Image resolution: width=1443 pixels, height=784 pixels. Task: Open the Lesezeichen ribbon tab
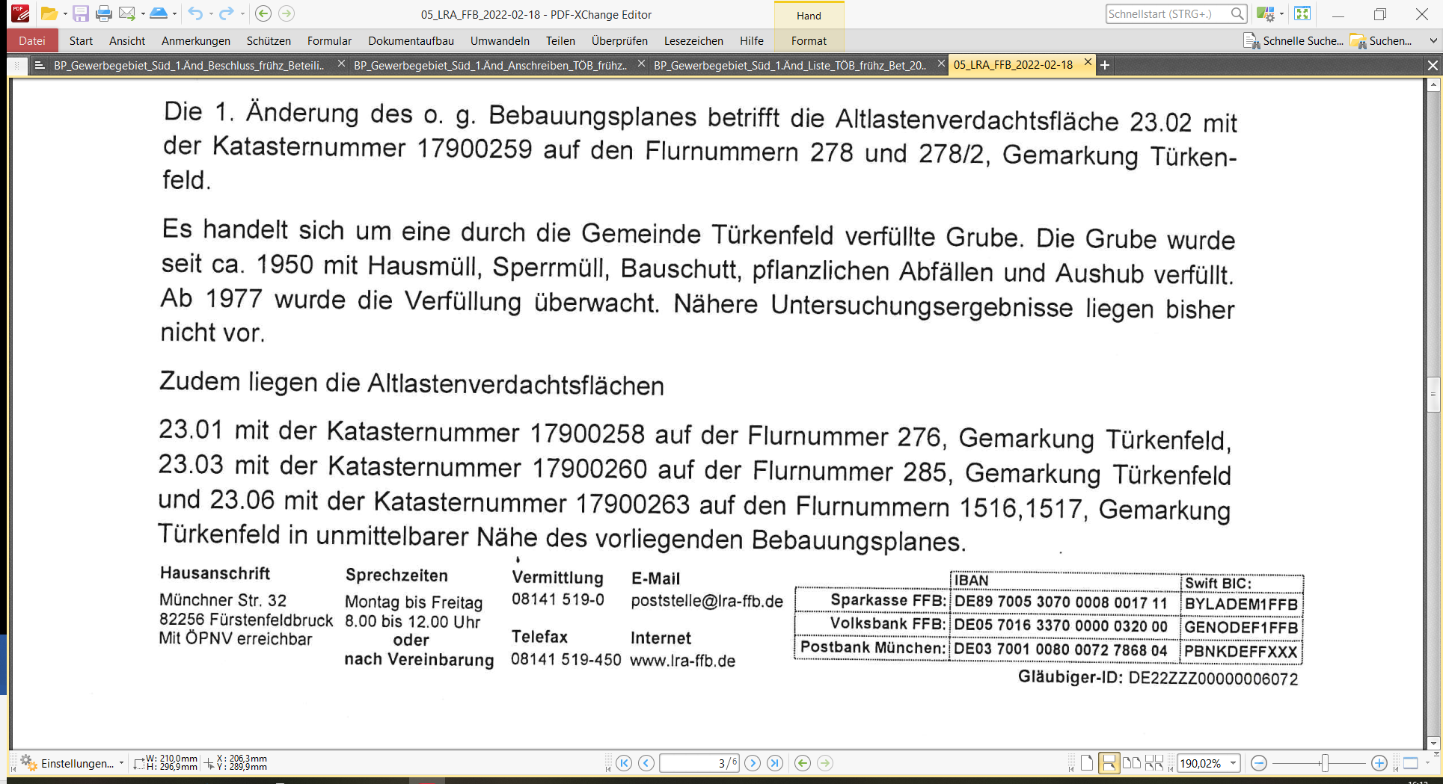point(693,41)
